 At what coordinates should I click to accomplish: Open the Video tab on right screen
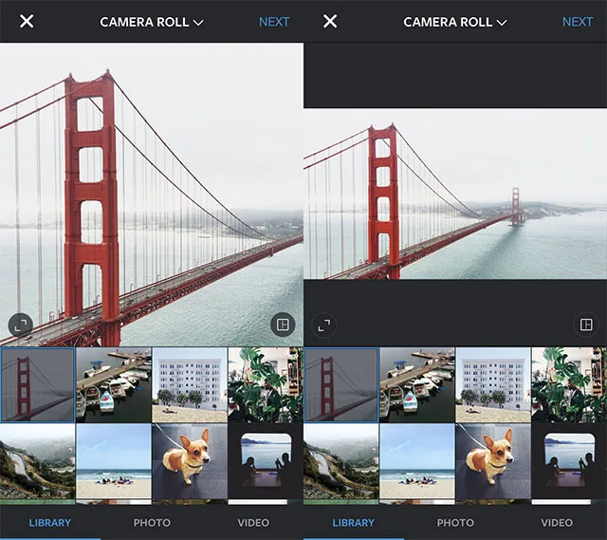[x=557, y=522]
